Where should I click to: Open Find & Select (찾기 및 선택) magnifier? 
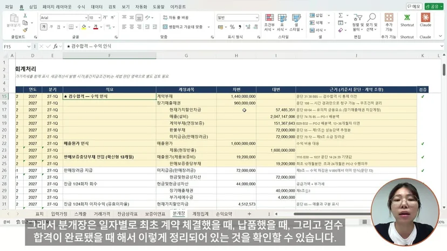(x=371, y=22)
